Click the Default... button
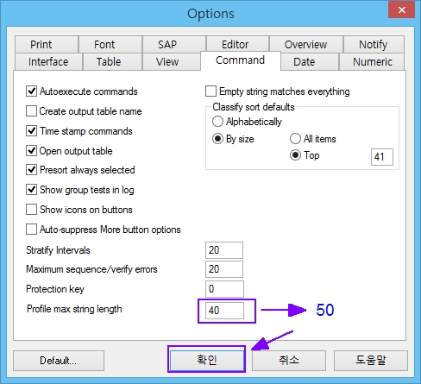 (59, 361)
